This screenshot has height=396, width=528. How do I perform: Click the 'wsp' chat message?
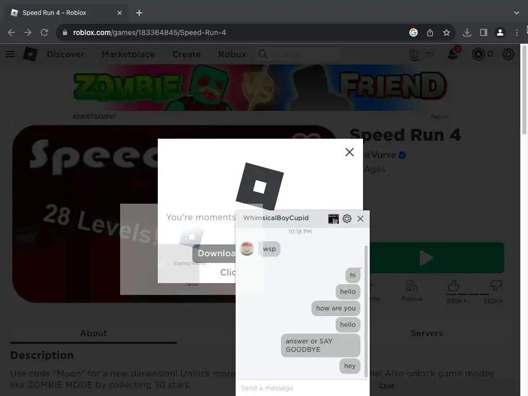[269, 249]
